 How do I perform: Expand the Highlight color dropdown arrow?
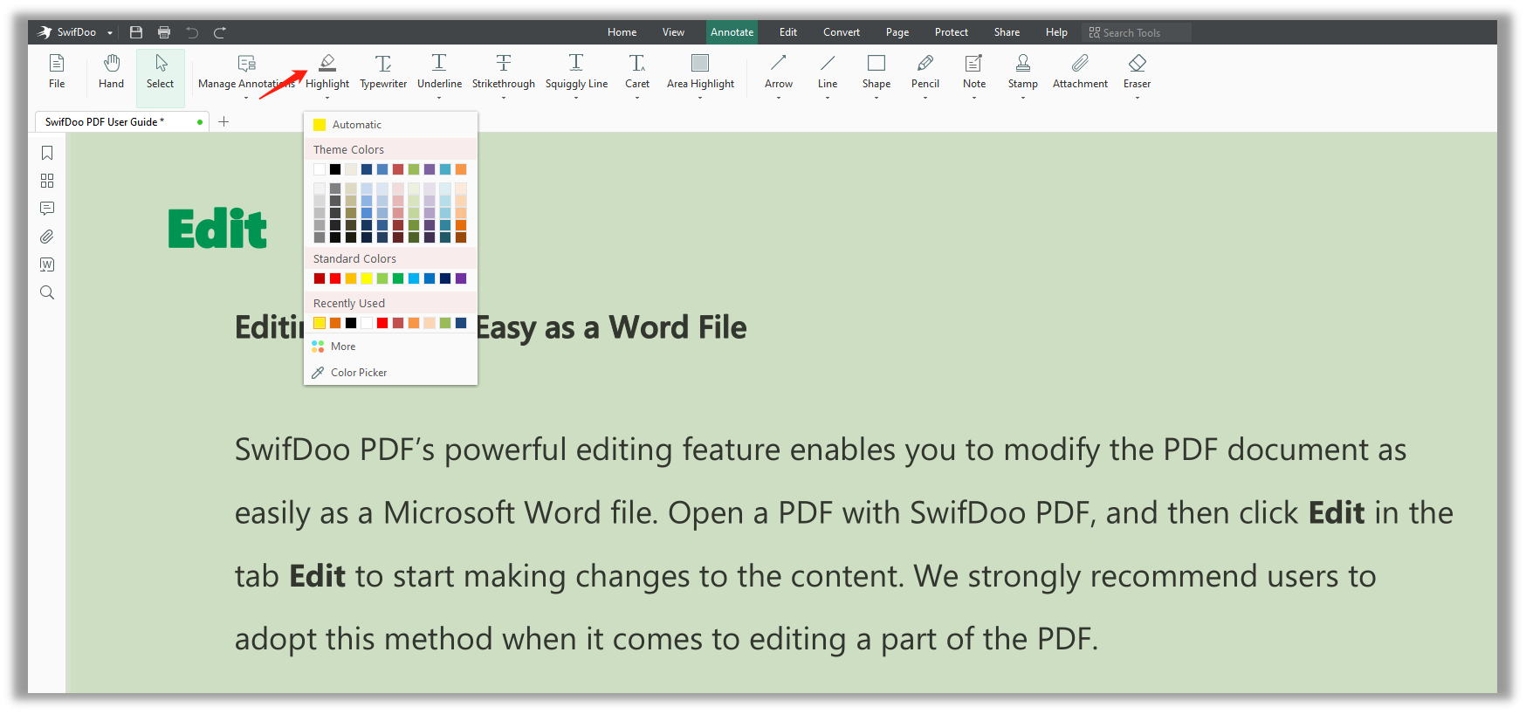(327, 98)
